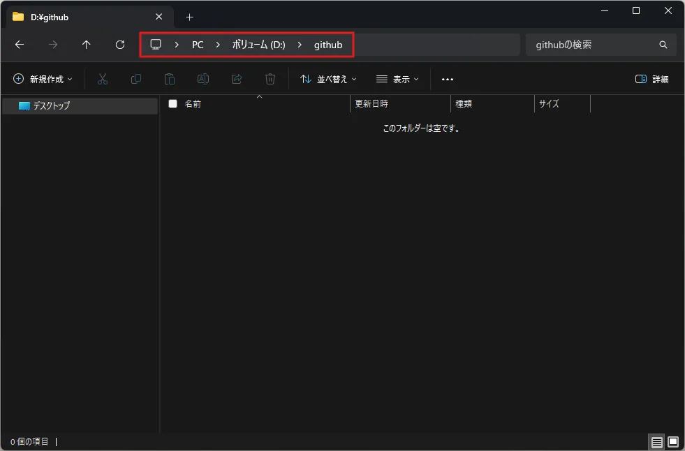This screenshot has height=451, width=685.
Task: Select デスクトップ in the navigation pane
Action: click(x=80, y=105)
